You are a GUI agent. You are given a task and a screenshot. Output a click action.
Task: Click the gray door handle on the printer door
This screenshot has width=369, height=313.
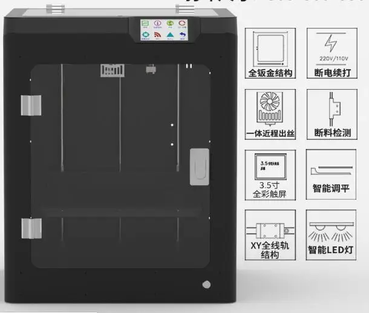(200, 166)
